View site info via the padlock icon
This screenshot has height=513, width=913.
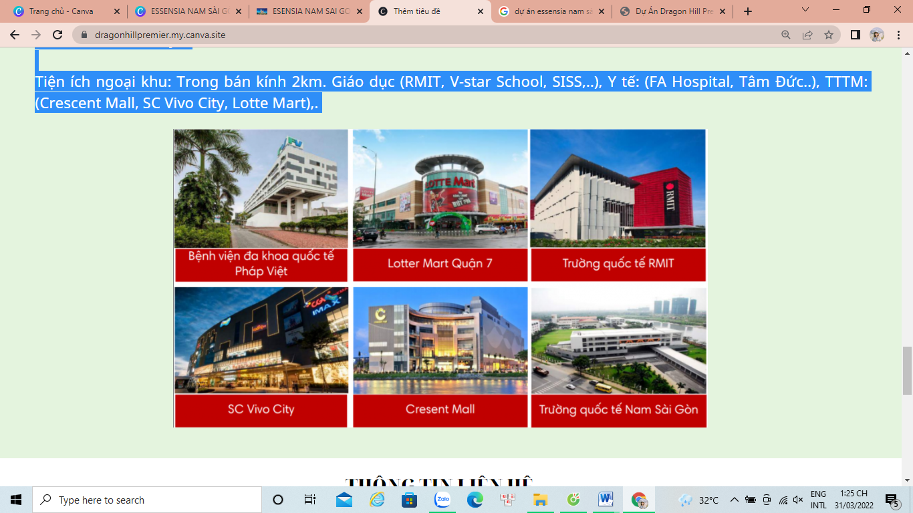84,35
